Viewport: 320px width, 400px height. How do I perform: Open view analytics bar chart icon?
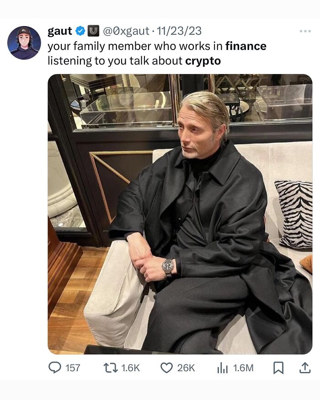coord(222,368)
